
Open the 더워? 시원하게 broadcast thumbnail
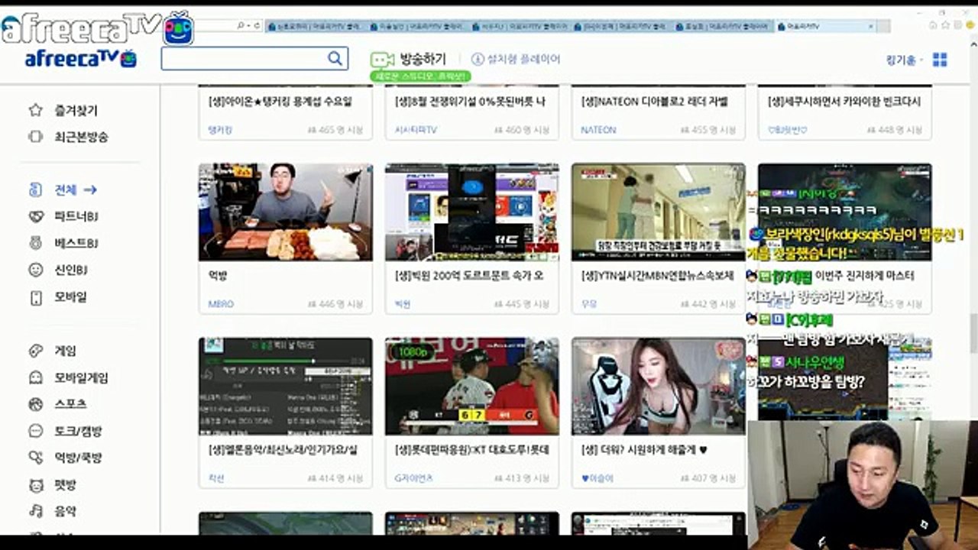[659, 387]
